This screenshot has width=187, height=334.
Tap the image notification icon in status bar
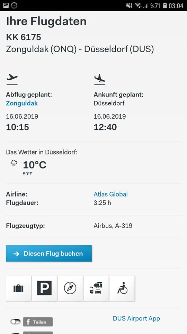tap(6, 5)
